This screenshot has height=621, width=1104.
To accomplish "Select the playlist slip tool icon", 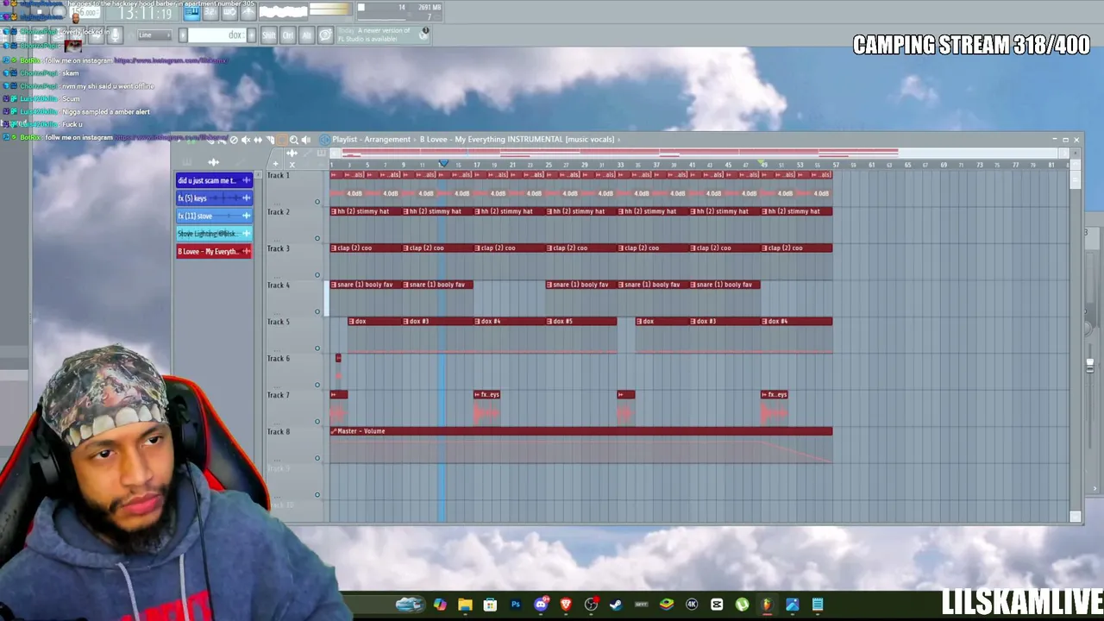I will tap(258, 140).
